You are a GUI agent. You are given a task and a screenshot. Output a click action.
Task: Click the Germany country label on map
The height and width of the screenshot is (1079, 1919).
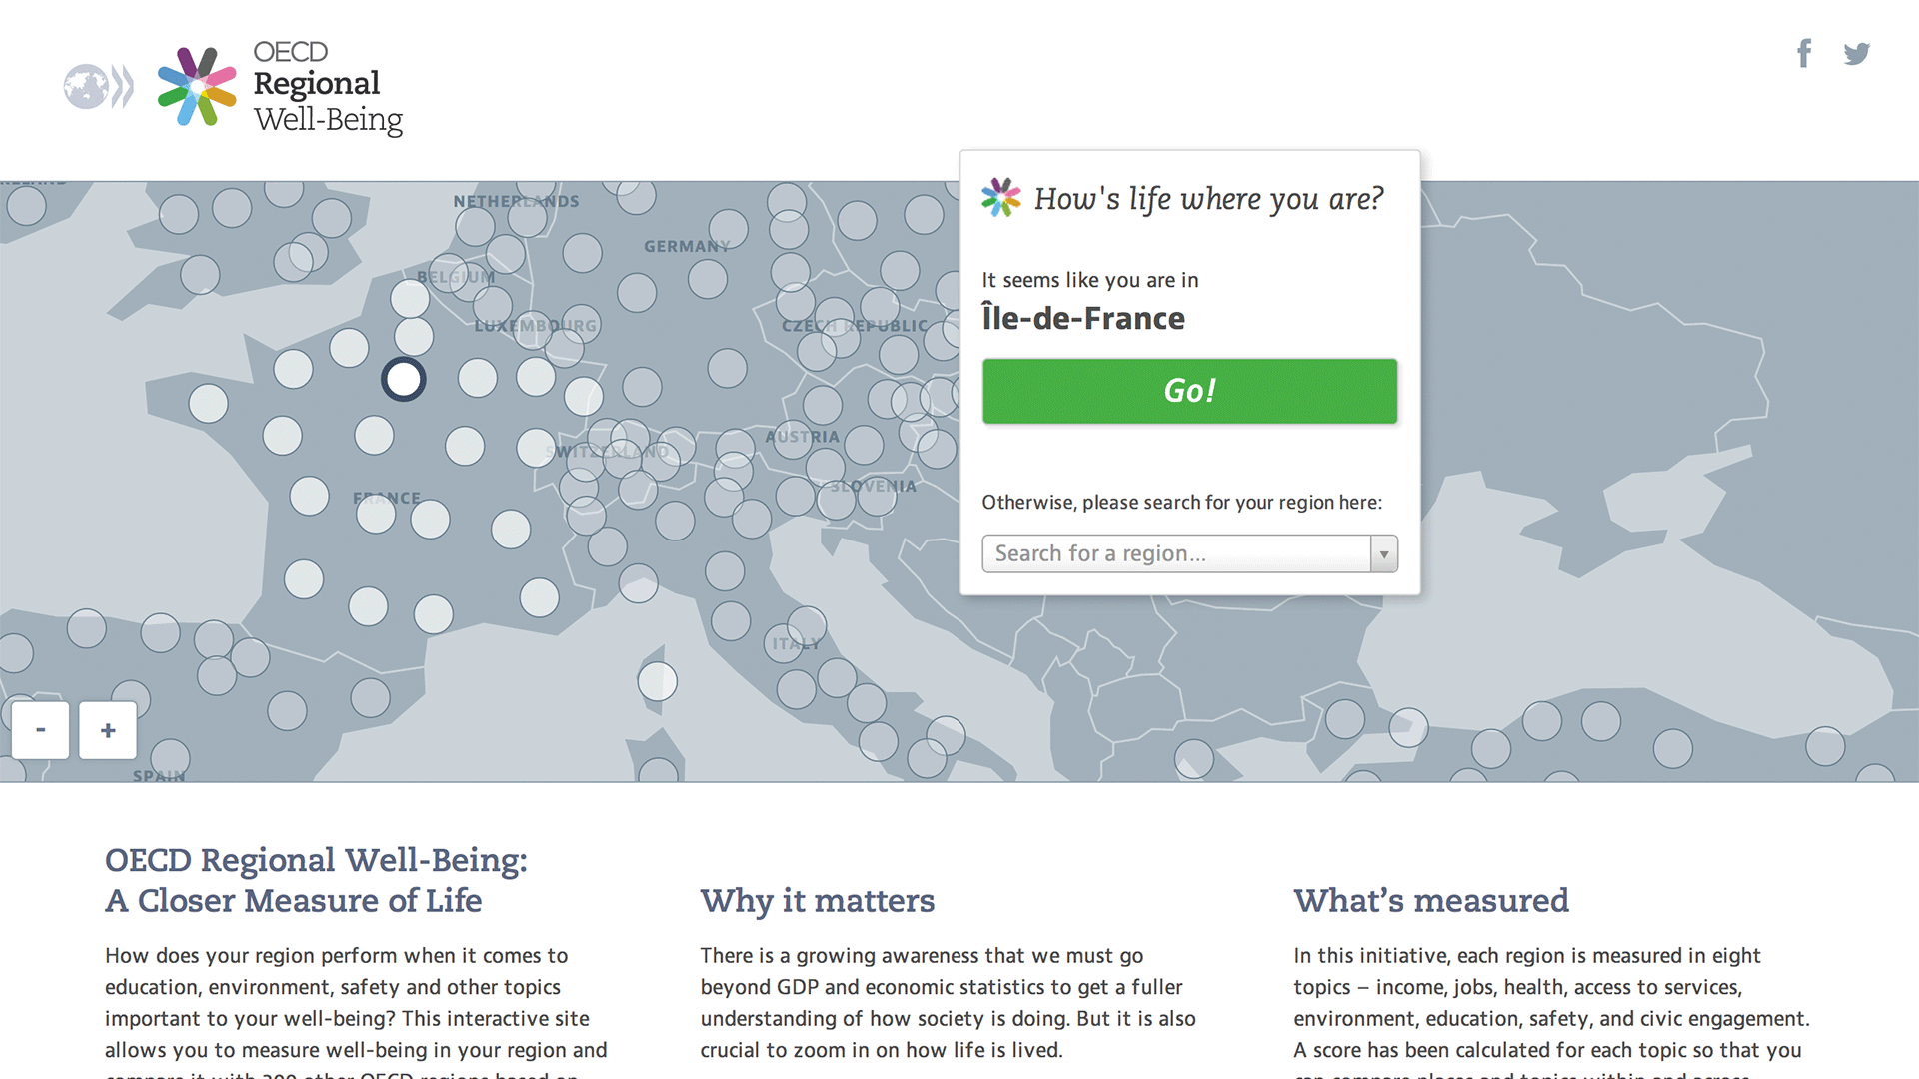pos(687,246)
